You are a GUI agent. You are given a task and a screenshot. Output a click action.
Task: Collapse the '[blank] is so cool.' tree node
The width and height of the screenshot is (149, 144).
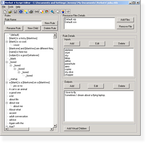[x=7, y=42]
